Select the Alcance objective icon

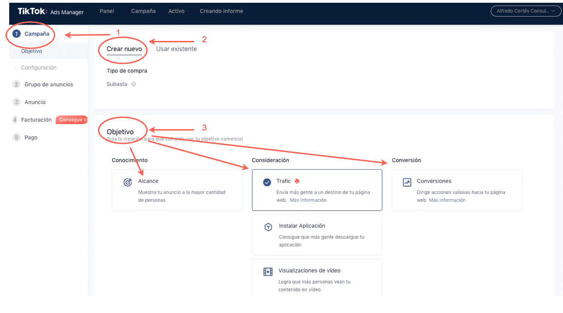(x=127, y=182)
